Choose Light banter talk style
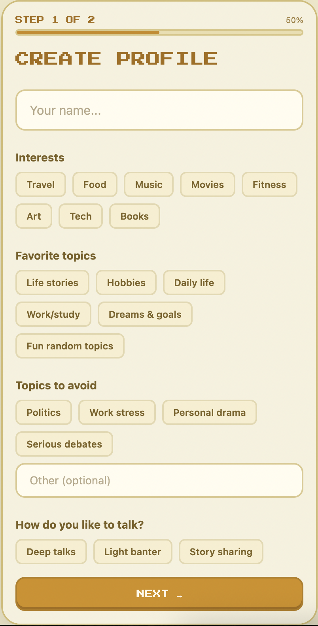 coord(133,552)
